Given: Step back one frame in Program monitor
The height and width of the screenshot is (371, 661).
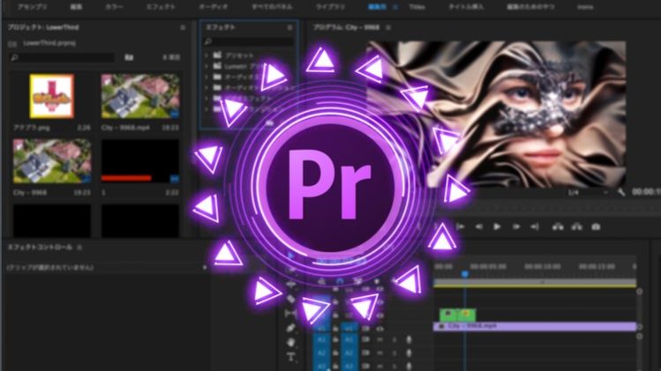Looking at the screenshot, I should pos(479,226).
